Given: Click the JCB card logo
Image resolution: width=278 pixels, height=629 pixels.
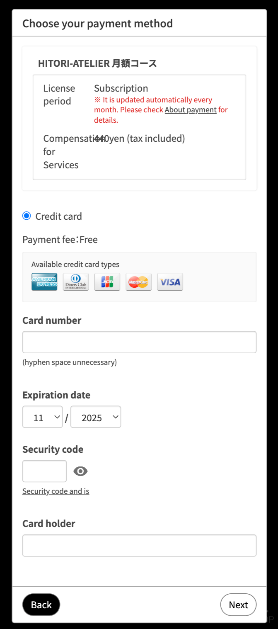Looking at the screenshot, I should [x=107, y=282].
